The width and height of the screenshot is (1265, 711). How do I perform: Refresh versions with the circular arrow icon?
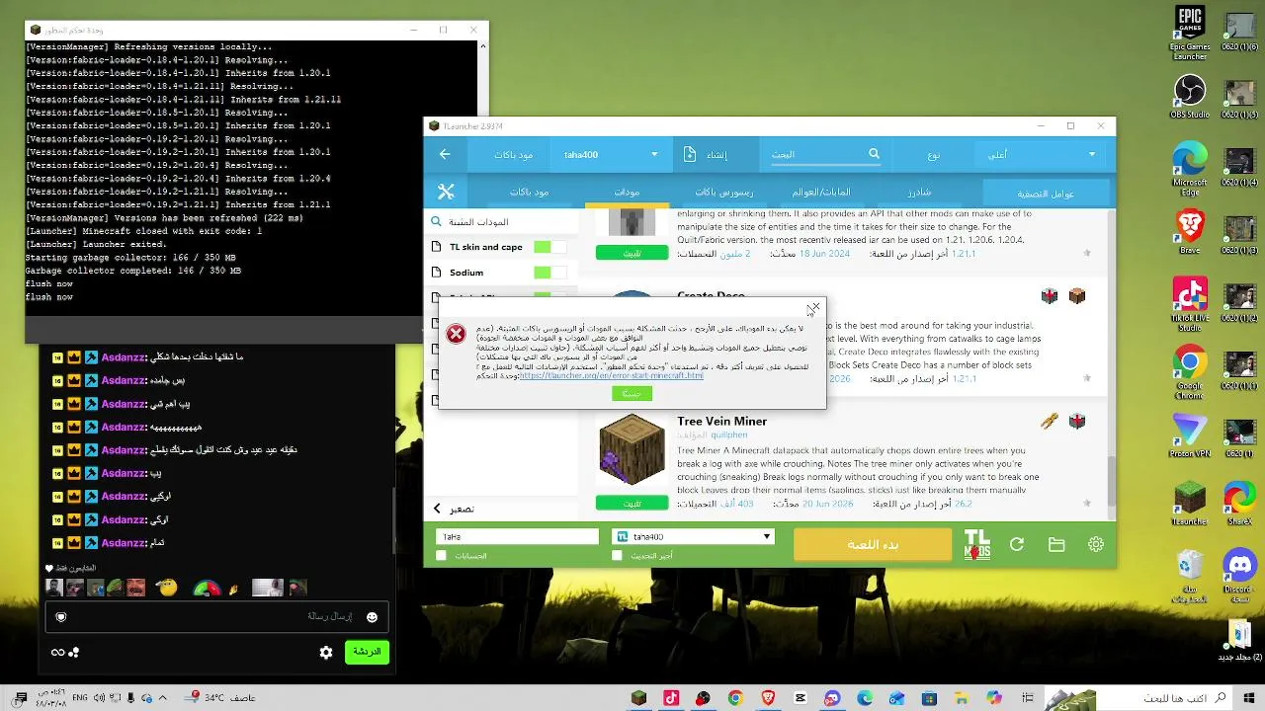click(x=1017, y=544)
